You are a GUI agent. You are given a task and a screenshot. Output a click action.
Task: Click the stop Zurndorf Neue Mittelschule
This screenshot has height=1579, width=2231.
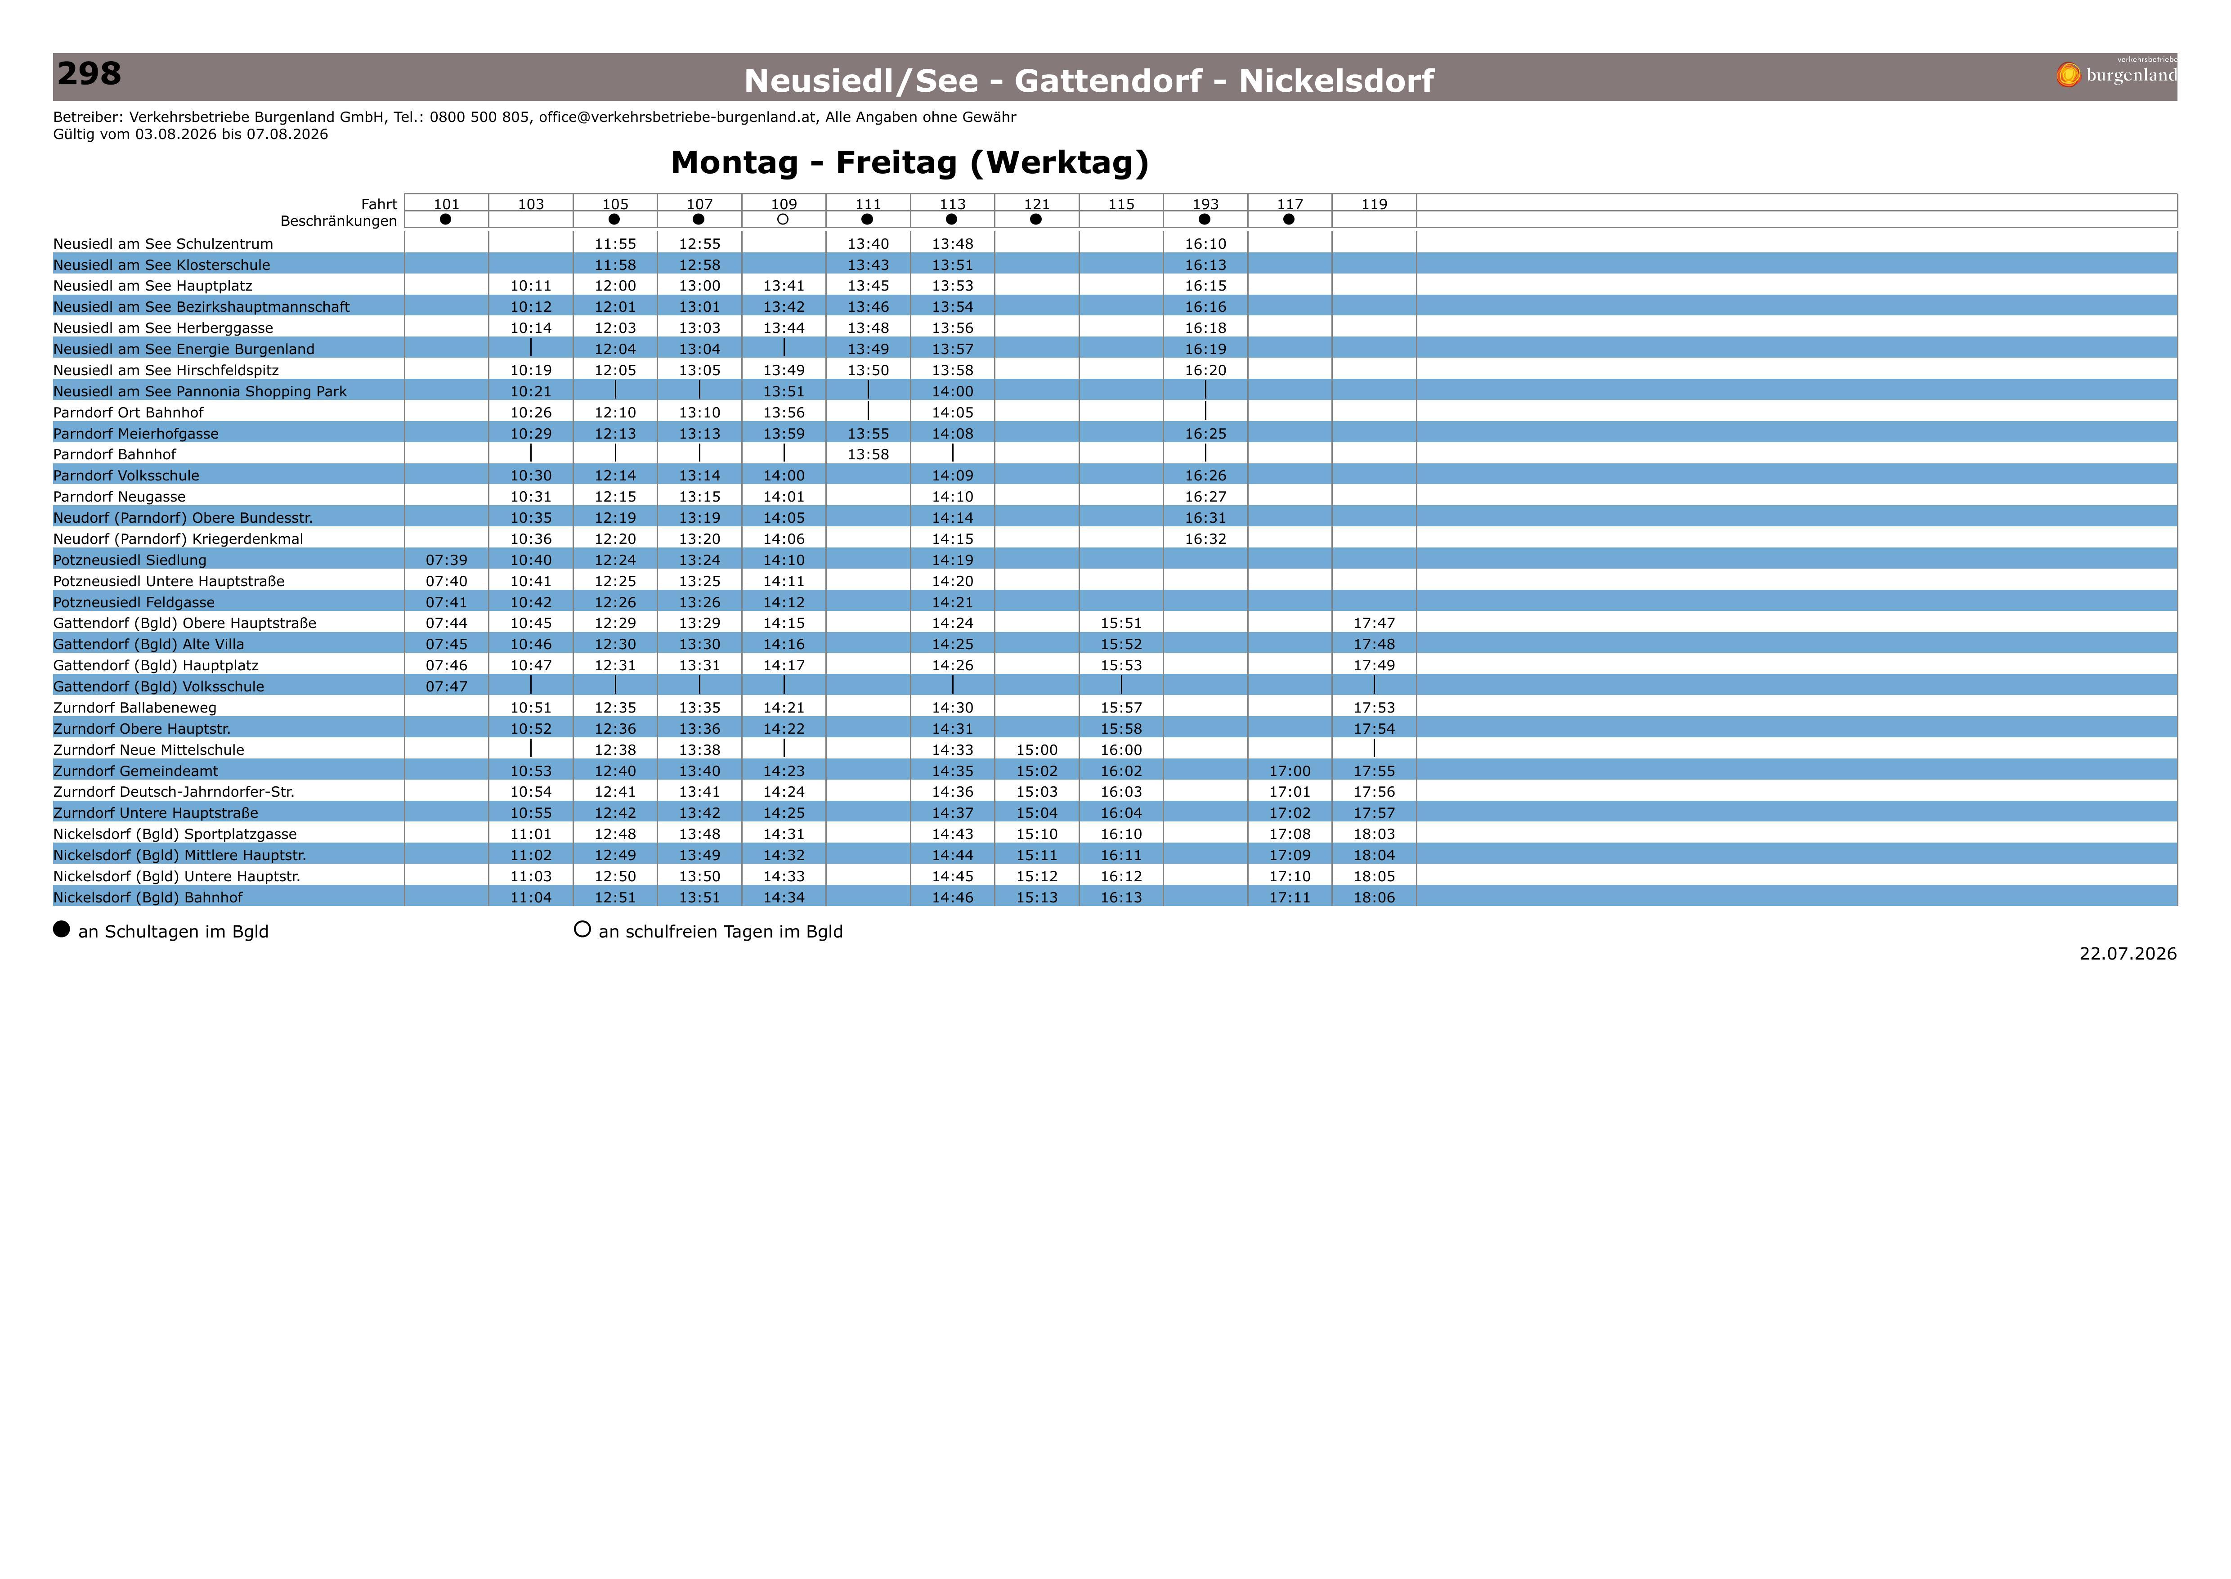pos(149,749)
